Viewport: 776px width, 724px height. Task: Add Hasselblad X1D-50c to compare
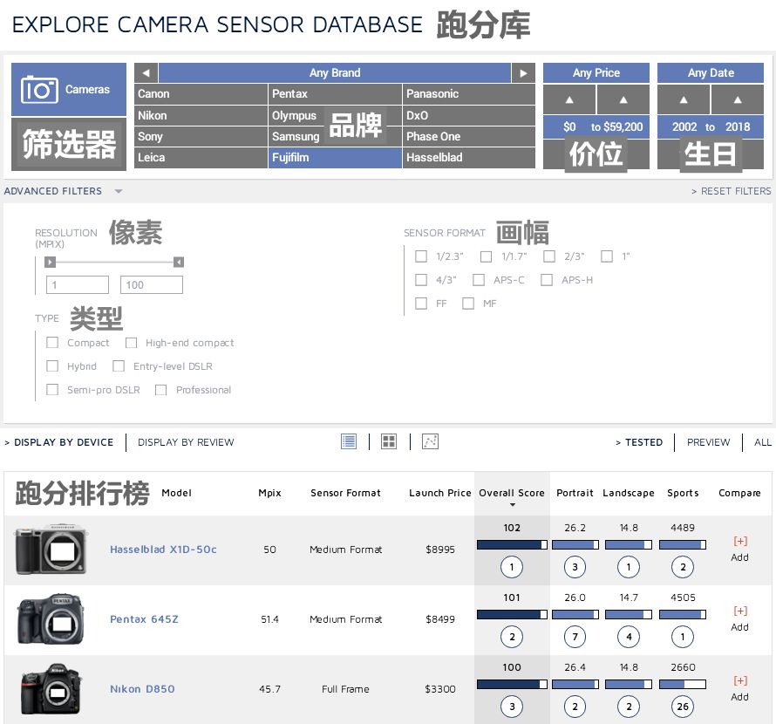tap(740, 549)
